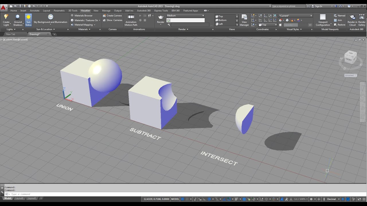367x206 pixels.
Task: Click the viewport label [Custom View]
Action: pos(11,39)
